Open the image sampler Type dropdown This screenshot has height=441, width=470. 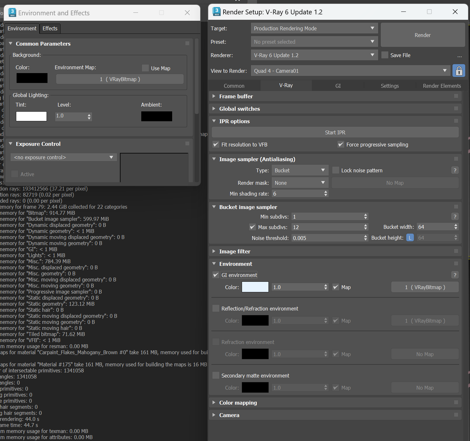click(300, 170)
